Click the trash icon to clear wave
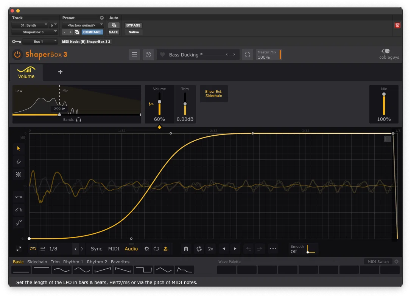The image size is (411, 297). pos(186,249)
